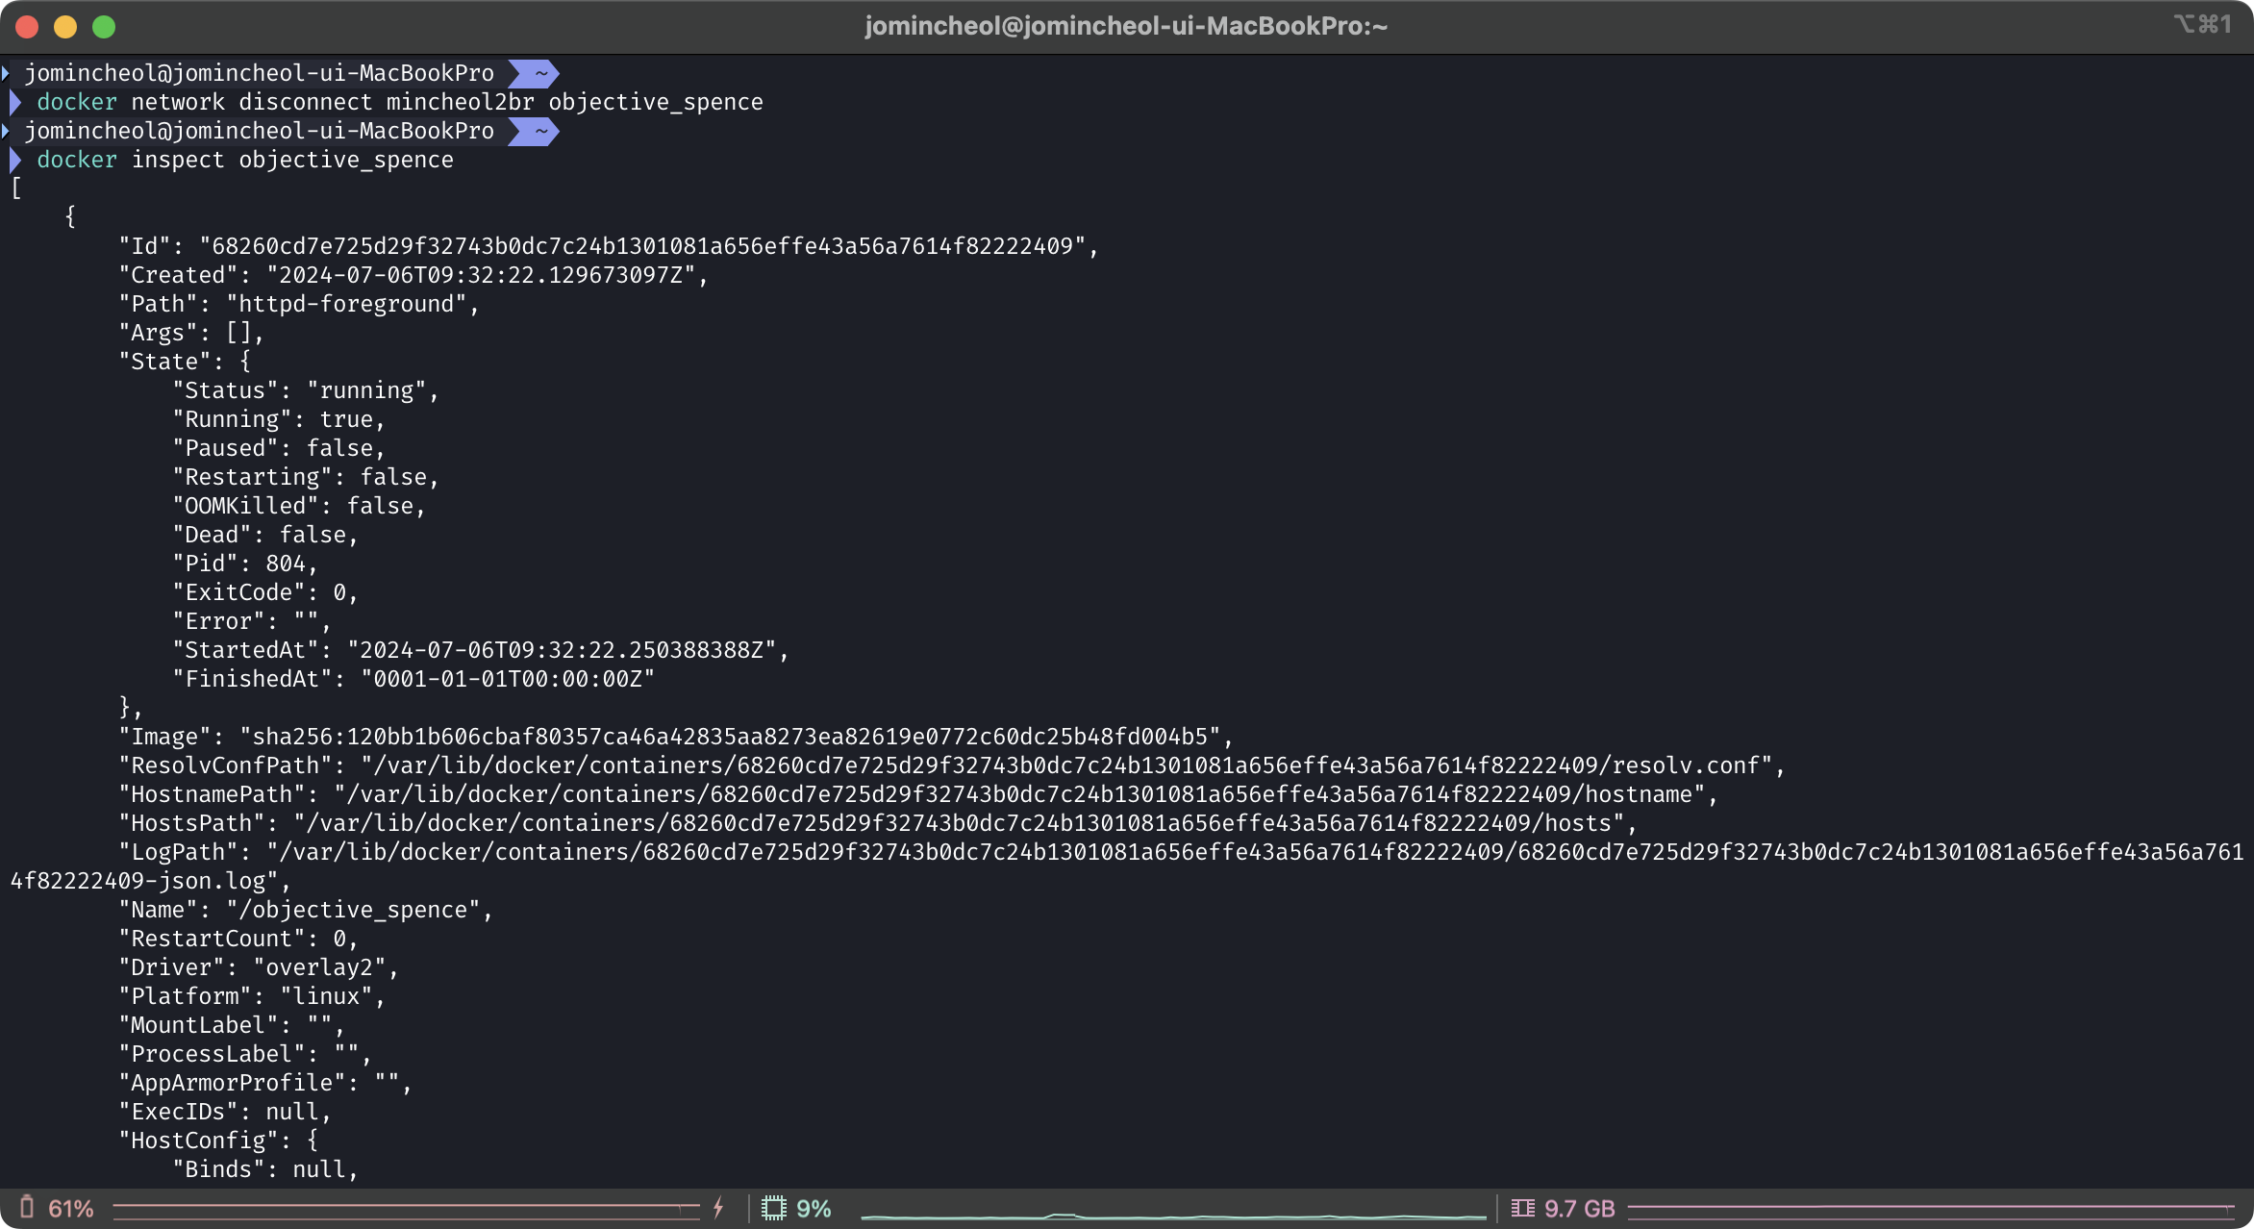The height and width of the screenshot is (1229, 2254).
Task: Click the 61% battery percentage text
Action: 71,1208
